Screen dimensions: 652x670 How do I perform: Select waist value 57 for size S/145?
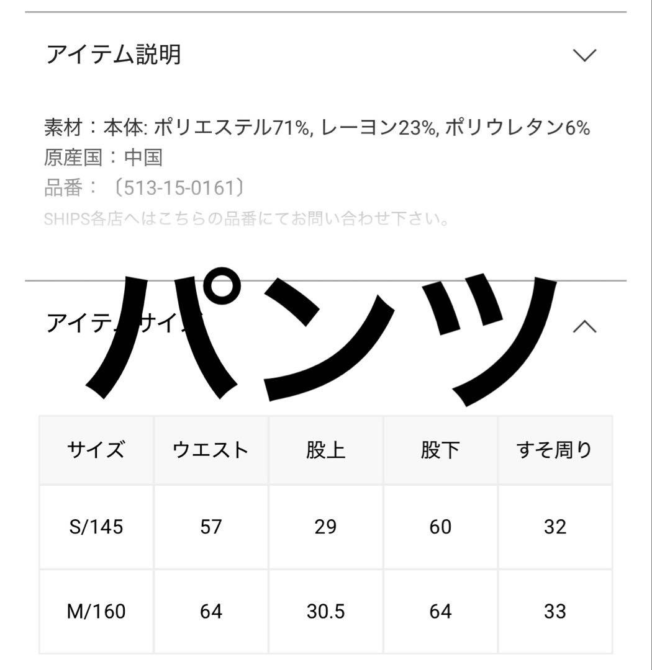pyautogui.click(x=211, y=527)
